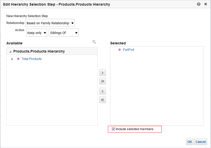Click the Remove All double left arrow

tap(103, 100)
